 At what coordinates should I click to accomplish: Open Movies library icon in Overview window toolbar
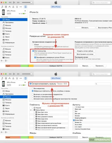pos(6,7)
